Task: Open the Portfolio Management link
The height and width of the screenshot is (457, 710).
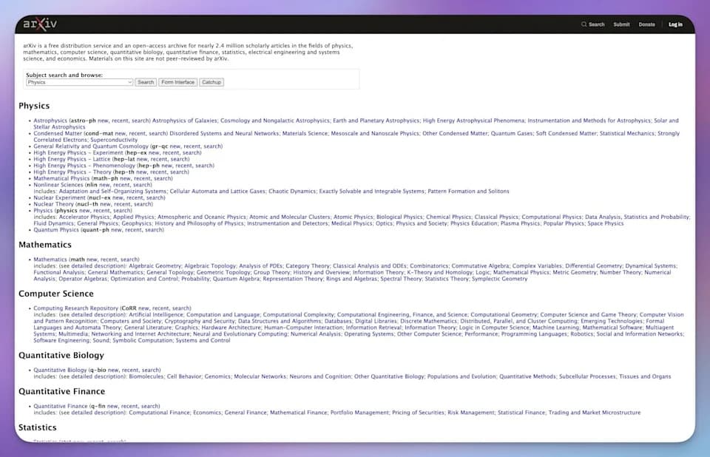Action: click(x=359, y=413)
